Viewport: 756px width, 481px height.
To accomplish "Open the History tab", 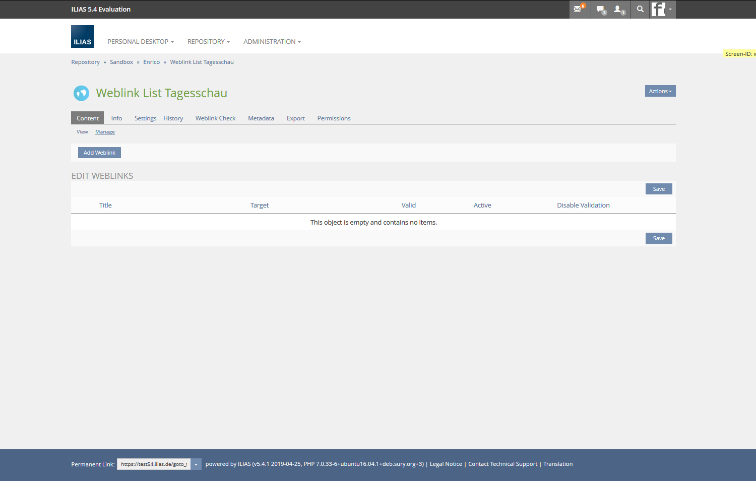I will tap(173, 118).
